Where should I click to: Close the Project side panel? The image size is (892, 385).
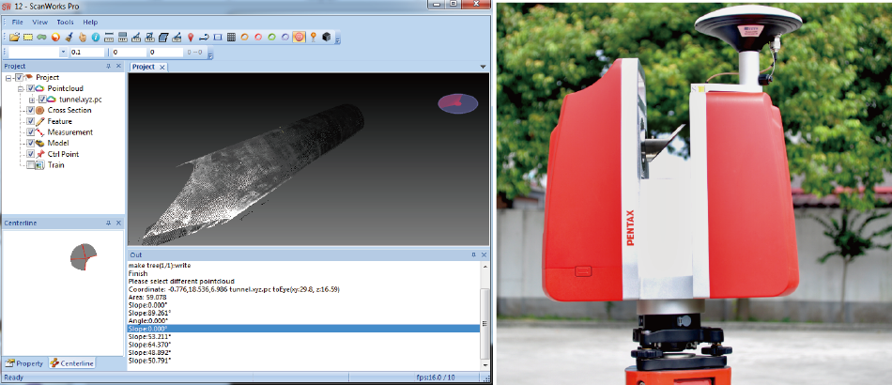pyautogui.click(x=118, y=67)
